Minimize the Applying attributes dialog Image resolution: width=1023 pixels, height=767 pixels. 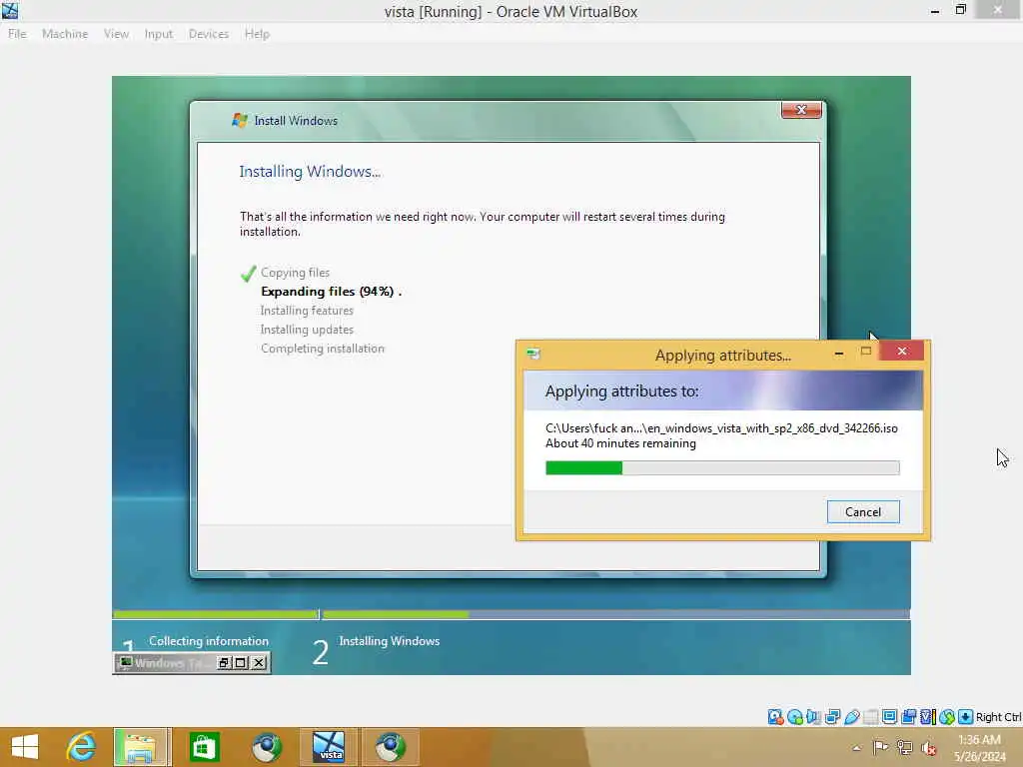point(839,353)
